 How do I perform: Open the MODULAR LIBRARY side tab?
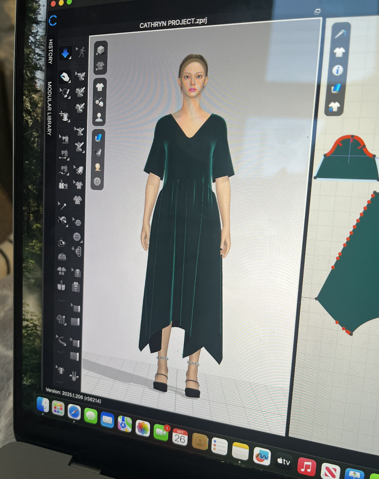click(49, 109)
